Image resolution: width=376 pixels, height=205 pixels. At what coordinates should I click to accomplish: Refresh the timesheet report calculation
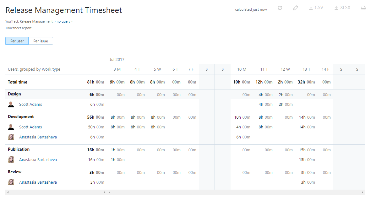[280, 7]
